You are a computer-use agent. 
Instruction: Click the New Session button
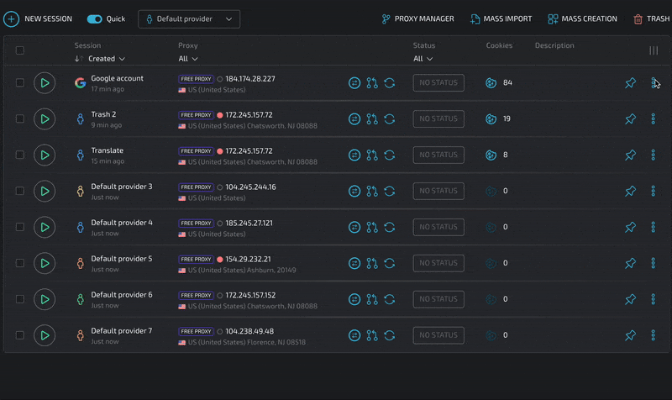[x=39, y=18]
